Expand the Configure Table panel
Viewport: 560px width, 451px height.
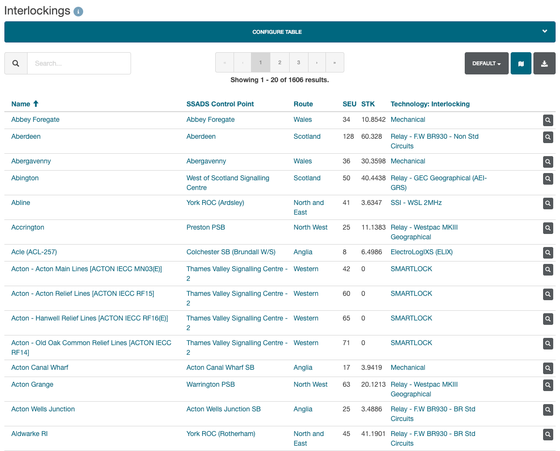tap(280, 32)
